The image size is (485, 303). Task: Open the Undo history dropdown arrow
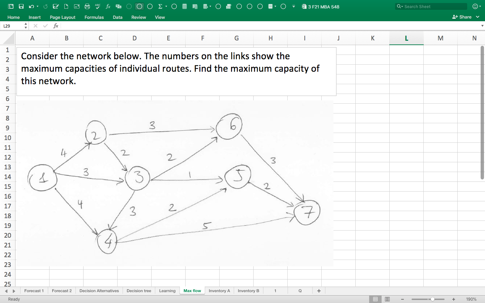click(x=37, y=6)
